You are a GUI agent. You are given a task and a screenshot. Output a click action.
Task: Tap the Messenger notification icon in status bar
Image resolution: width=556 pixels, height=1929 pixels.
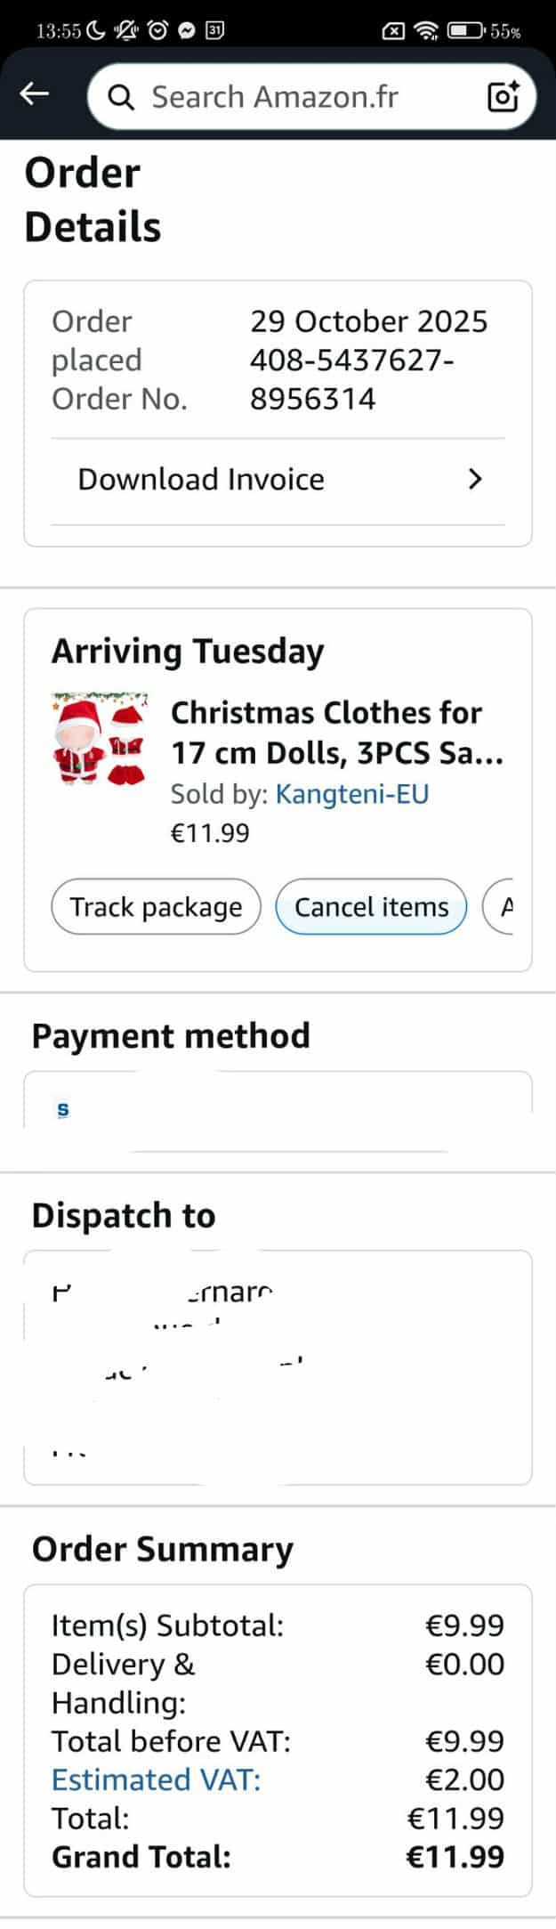pyautogui.click(x=186, y=31)
